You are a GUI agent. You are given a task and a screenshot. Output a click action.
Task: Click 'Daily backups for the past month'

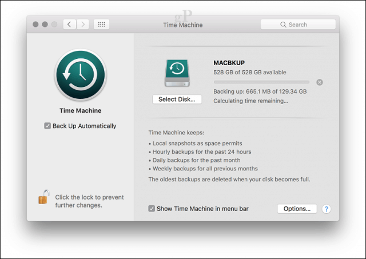196,160
